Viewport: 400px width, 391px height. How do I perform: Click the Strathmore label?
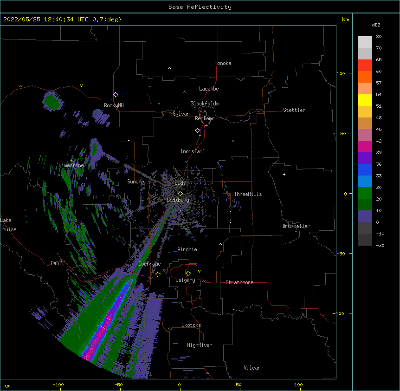point(239,282)
